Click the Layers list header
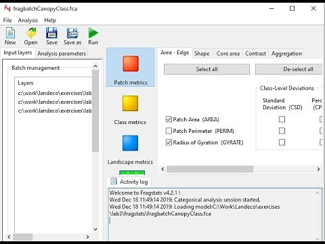Image resolution: width=325 pixels, height=244 pixels. click(26, 83)
